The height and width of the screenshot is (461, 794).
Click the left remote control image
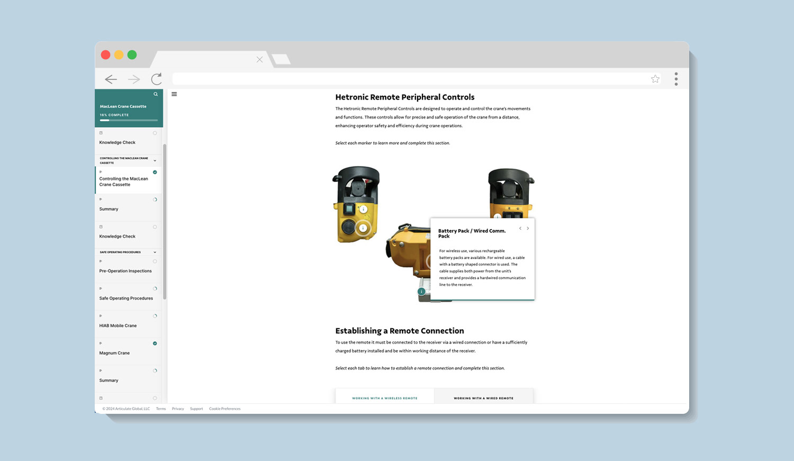[356, 204]
